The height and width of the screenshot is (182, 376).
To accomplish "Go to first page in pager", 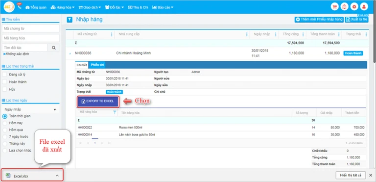I will tap(80, 143).
